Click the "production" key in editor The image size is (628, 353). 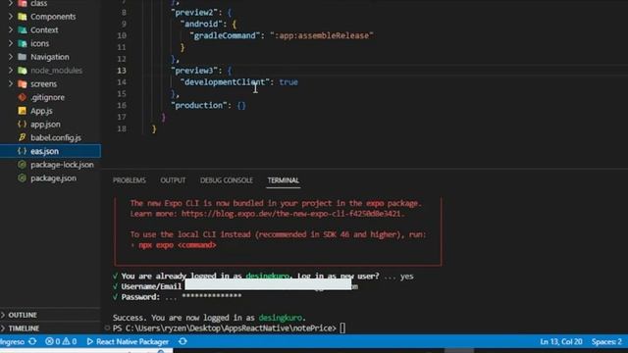click(x=198, y=105)
